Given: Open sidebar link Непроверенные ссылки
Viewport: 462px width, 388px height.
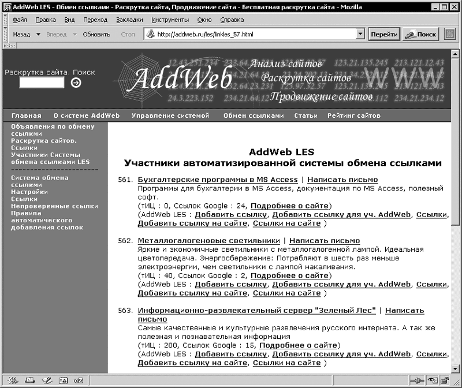Looking at the screenshot, I should tap(54, 206).
